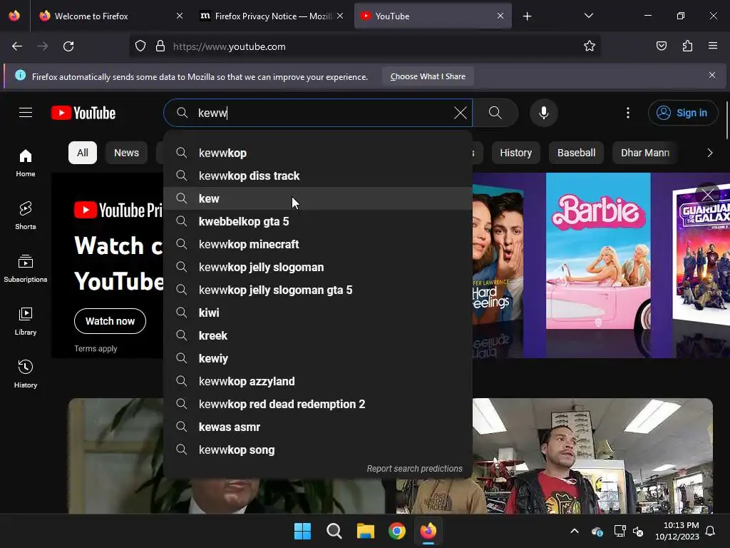The image size is (730, 548).
Task: Open Shorts in the sidebar
Action: click(x=26, y=215)
